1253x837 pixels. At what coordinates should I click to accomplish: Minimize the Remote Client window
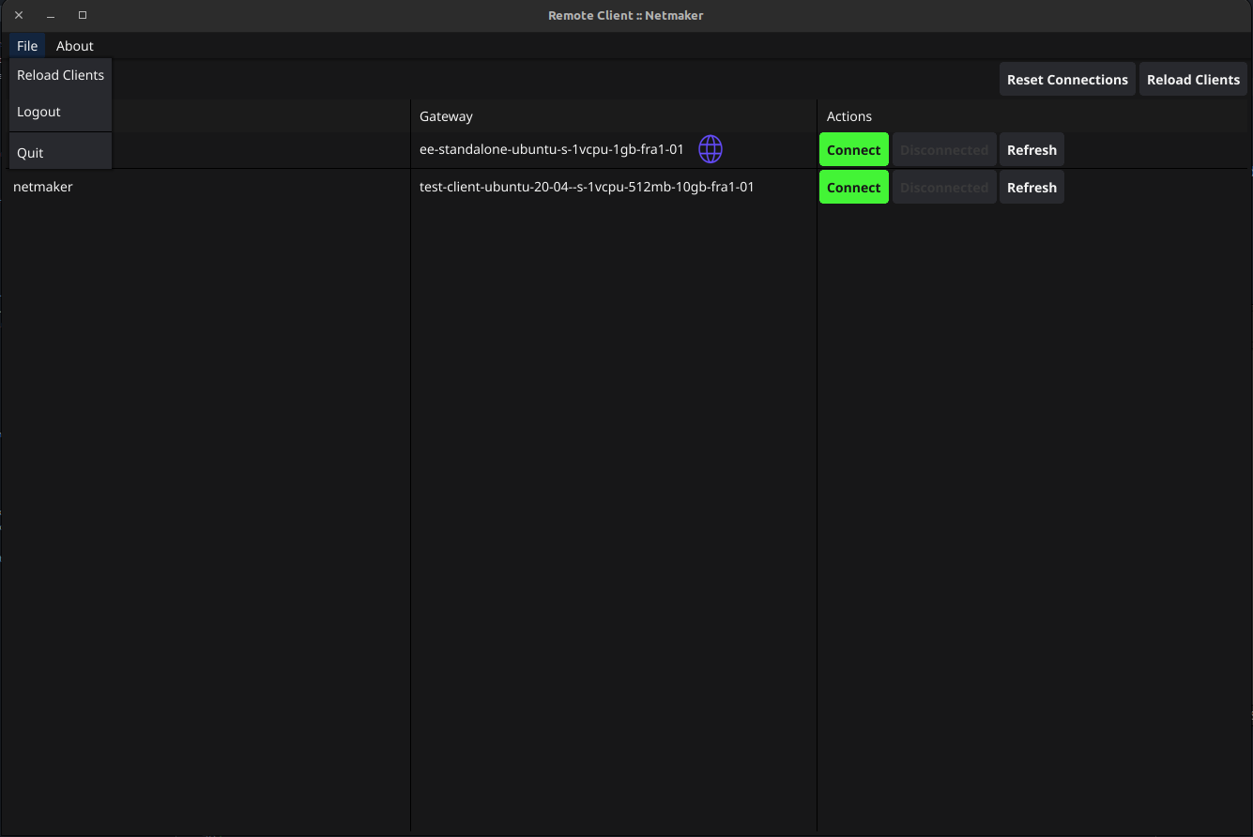tap(51, 15)
